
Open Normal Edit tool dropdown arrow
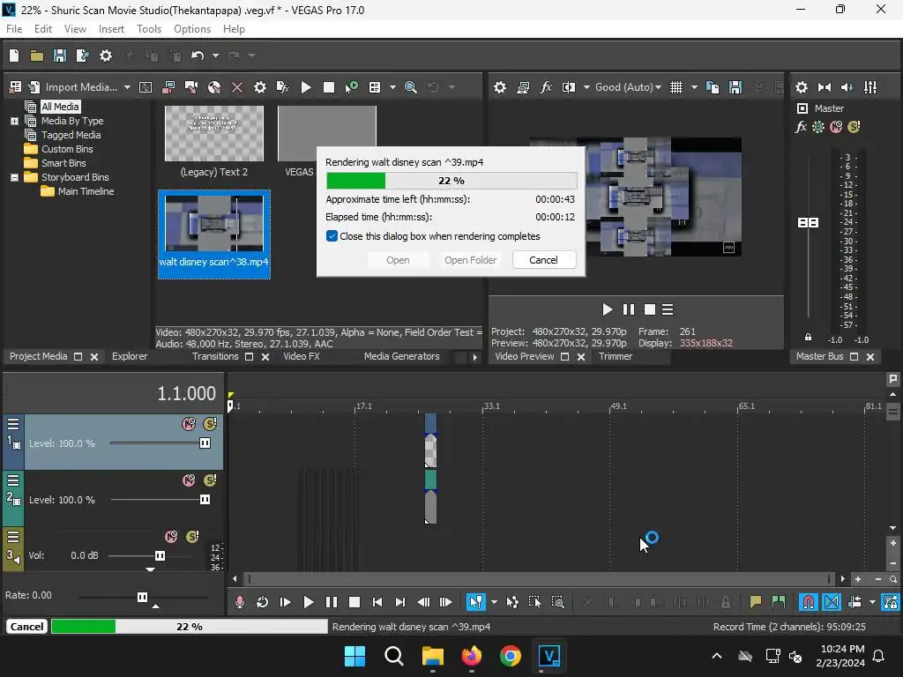coord(494,602)
